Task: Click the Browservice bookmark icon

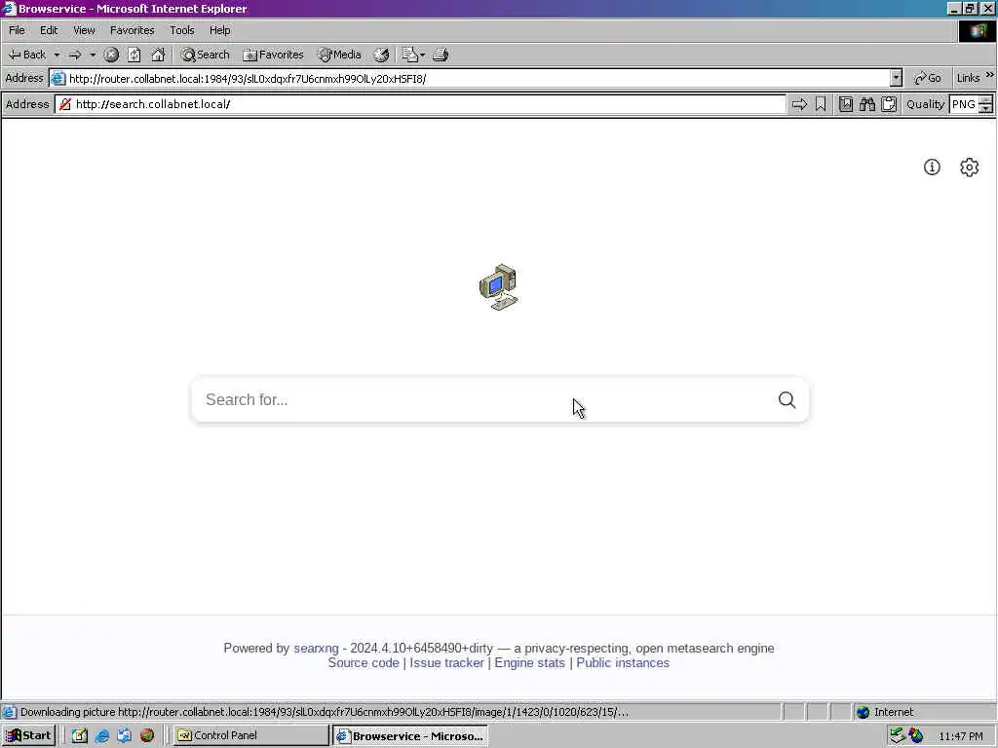Action: coord(821,104)
